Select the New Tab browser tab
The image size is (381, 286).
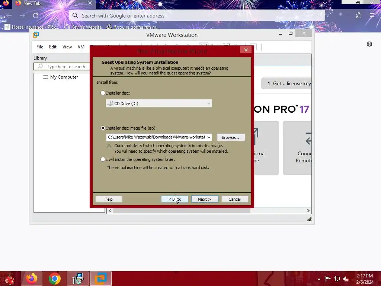point(54,3)
